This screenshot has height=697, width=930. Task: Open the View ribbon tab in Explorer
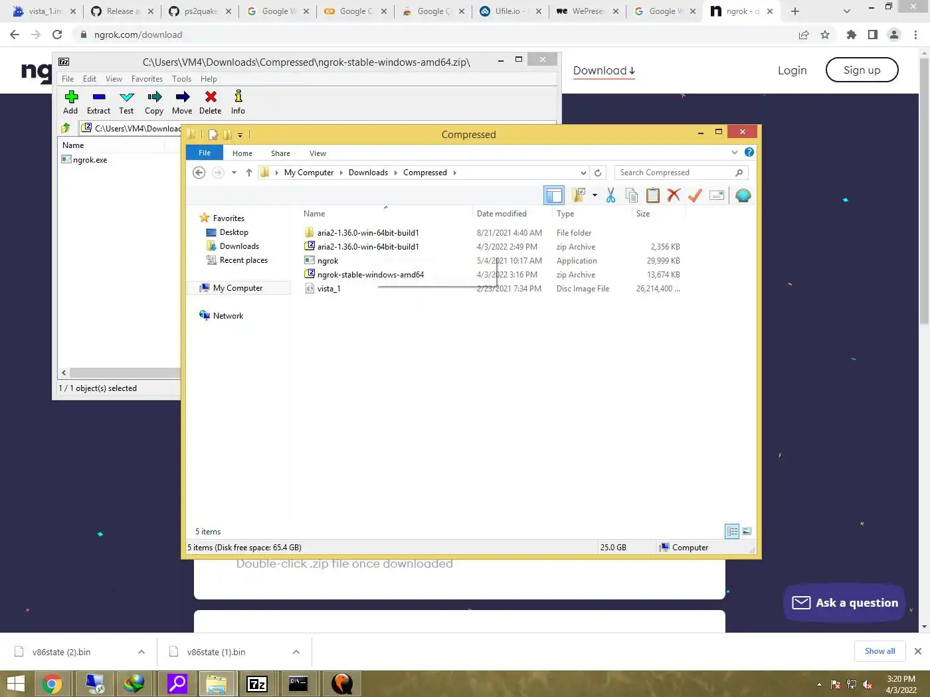(318, 153)
